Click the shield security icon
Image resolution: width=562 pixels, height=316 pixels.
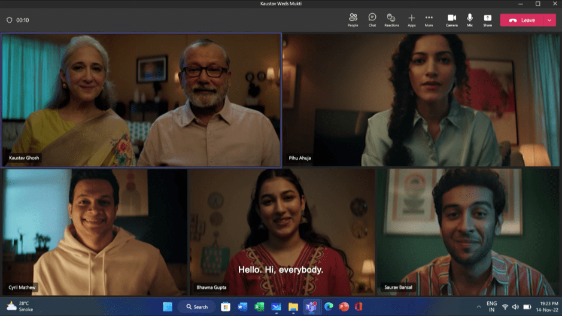(9, 20)
